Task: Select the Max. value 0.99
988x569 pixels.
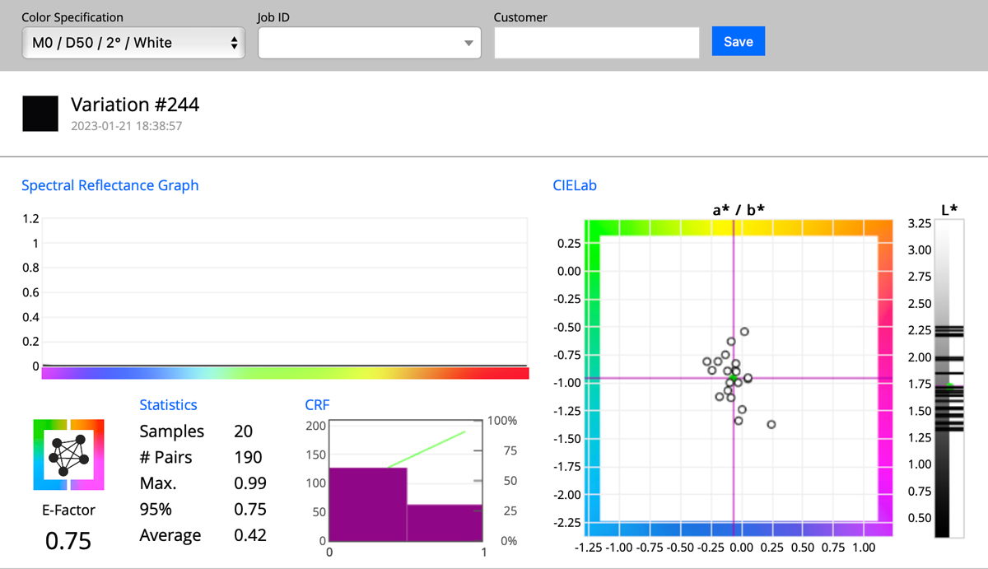Action: pyautogui.click(x=250, y=483)
